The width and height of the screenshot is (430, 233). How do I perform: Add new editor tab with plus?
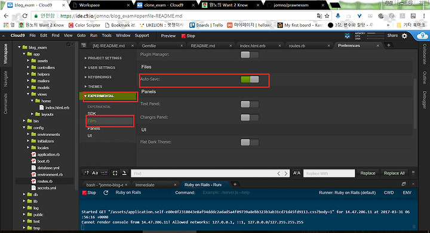(389, 45)
